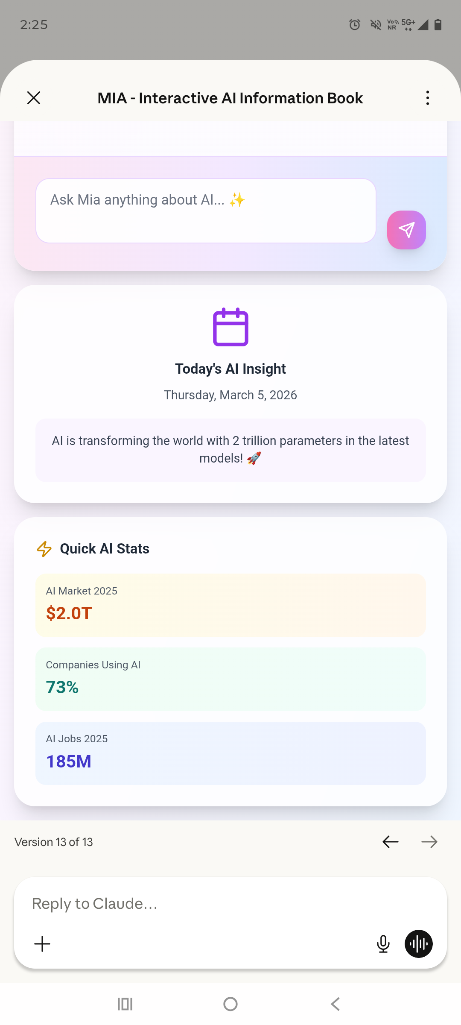The image size is (461, 1025).
Task: Select the AI Market 2025 stat card
Action: click(x=230, y=605)
